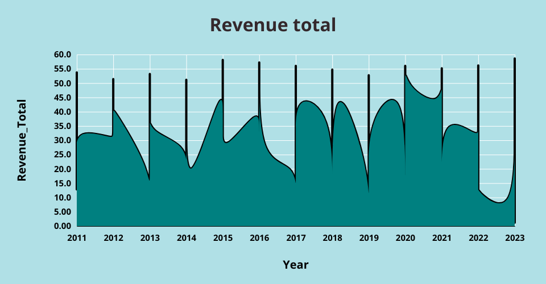The image size is (546, 284).
Task: Click the "Year" horizontal axis title
Action: click(296, 265)
